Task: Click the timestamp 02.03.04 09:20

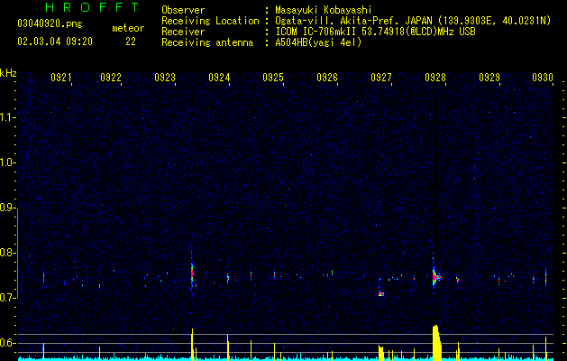Action: tap(55, 42)
